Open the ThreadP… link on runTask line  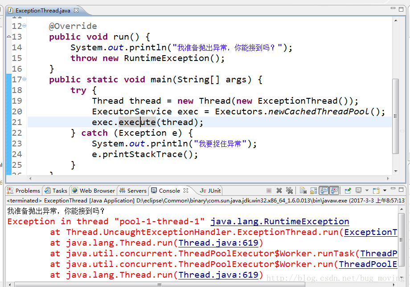click(379, 254)
